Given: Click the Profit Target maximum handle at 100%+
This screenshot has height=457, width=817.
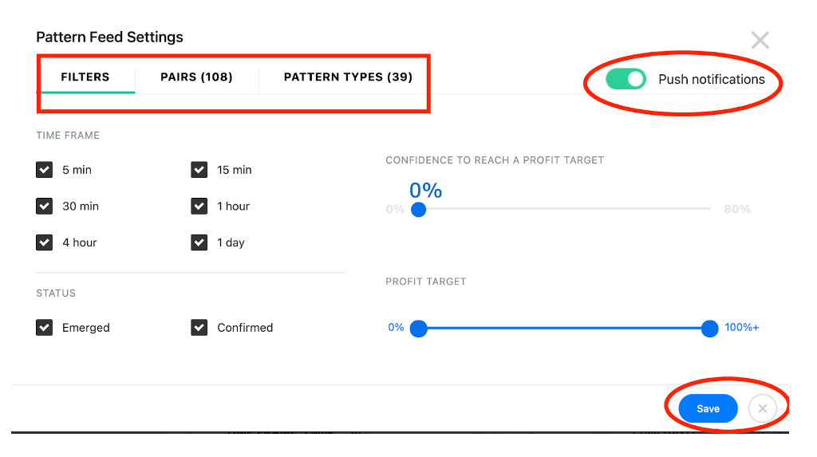Looking at the screenshot, I should click(x=709, y=329).
